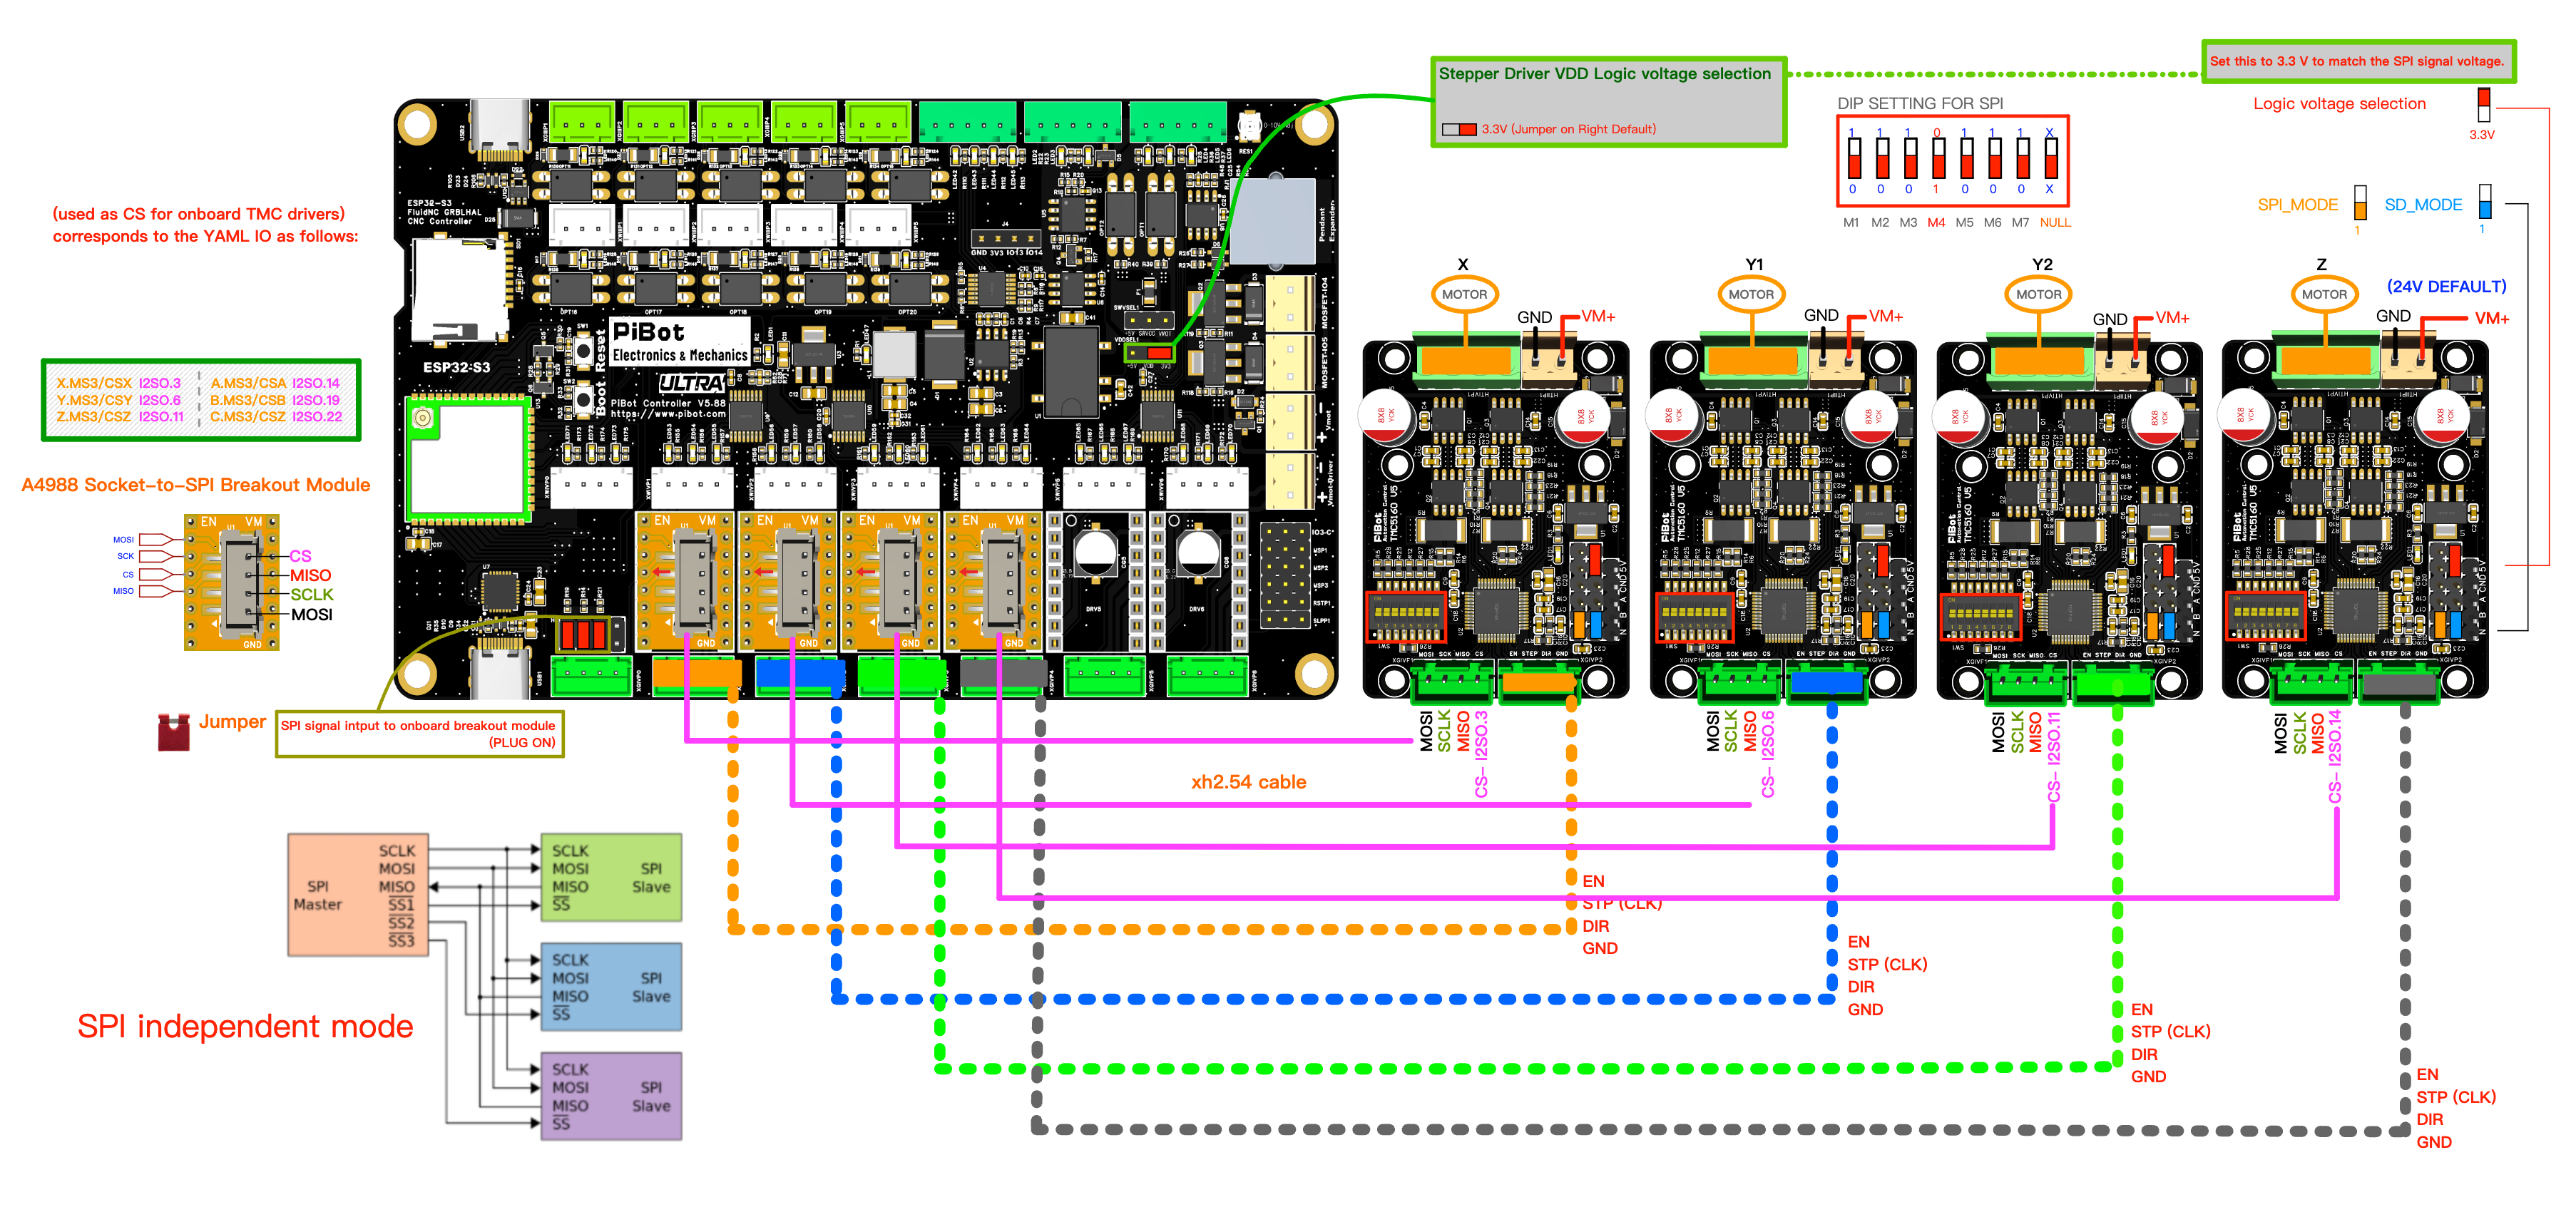Click 'A4988 Socket-to-SPI Breakout Module' heading
The height and width of the screenshot is (1212, 2576).
[196, 485]
